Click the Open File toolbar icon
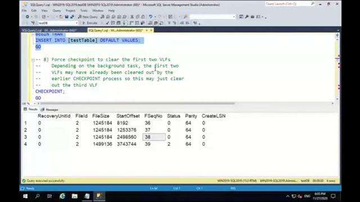Viewport: 360px width, 202px height. click(x=61, y=17)
